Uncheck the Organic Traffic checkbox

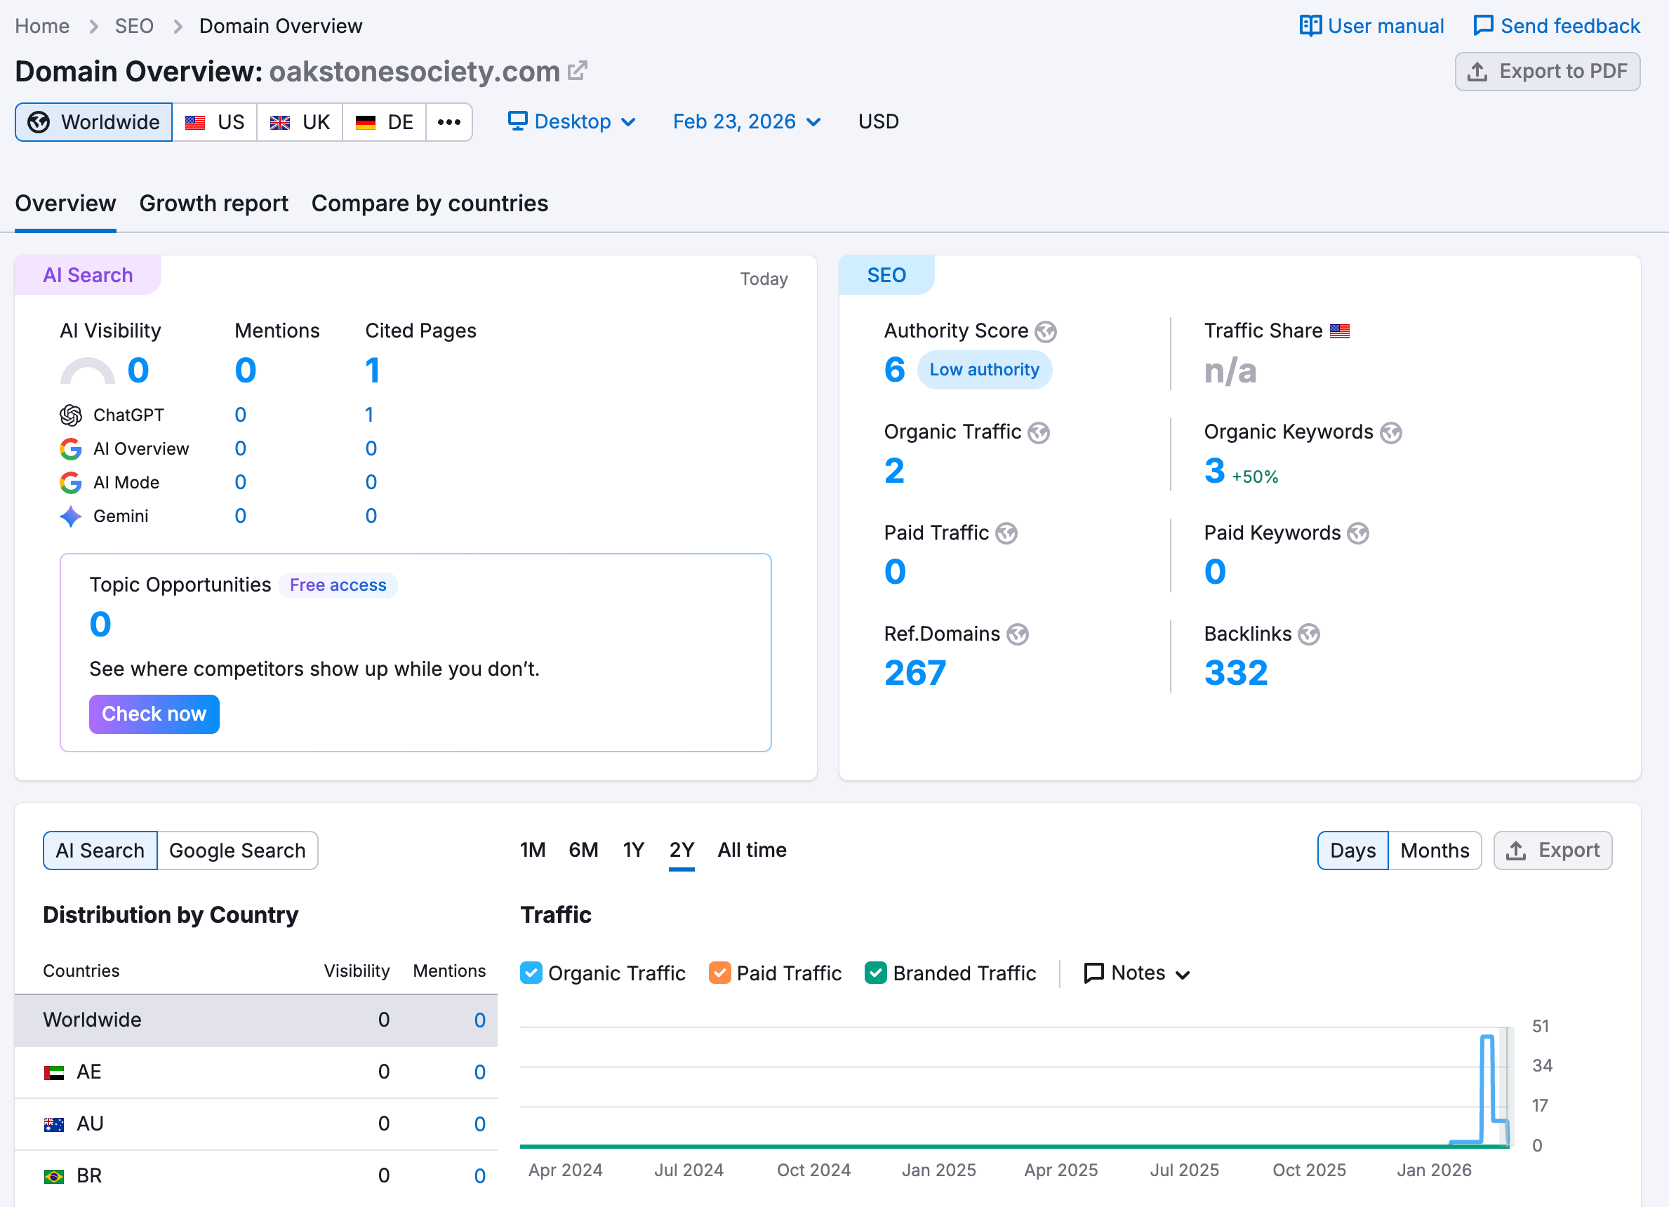tap(531, 973)
